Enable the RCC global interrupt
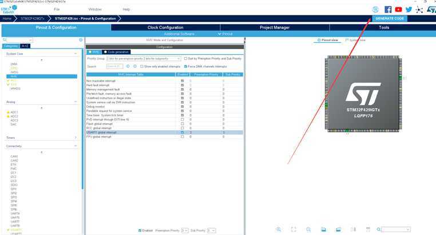Viewport: 436px width, 235px height. pos(183,128)
